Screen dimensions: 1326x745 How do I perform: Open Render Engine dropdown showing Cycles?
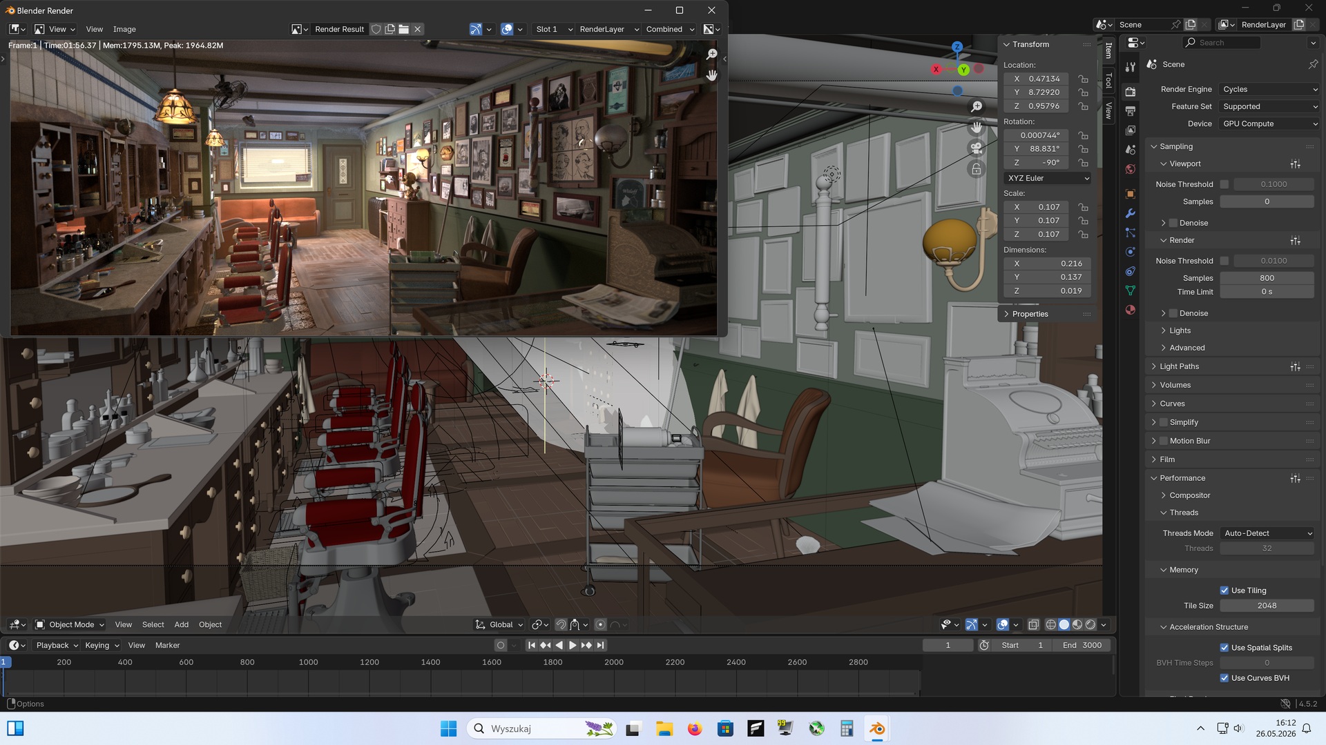tap(1269, 89)
